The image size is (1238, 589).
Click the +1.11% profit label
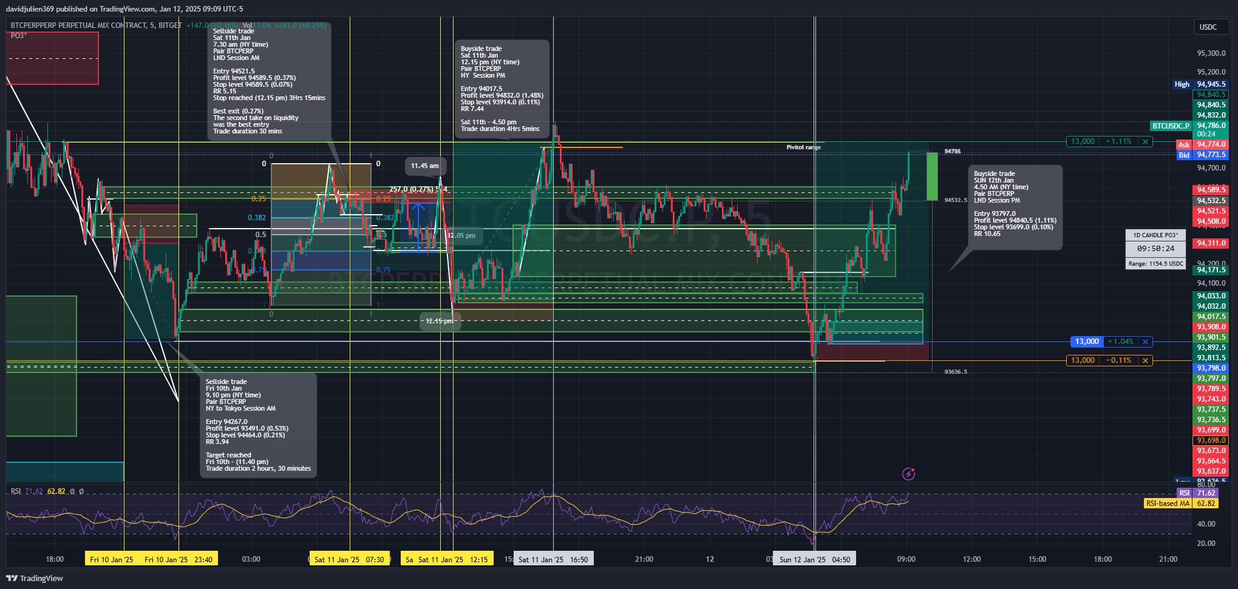coord(1118,141)
